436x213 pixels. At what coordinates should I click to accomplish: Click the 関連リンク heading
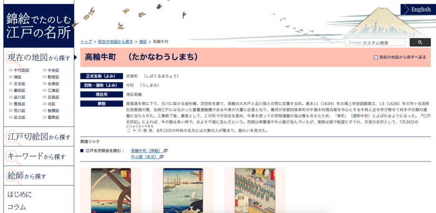[90, 141]
